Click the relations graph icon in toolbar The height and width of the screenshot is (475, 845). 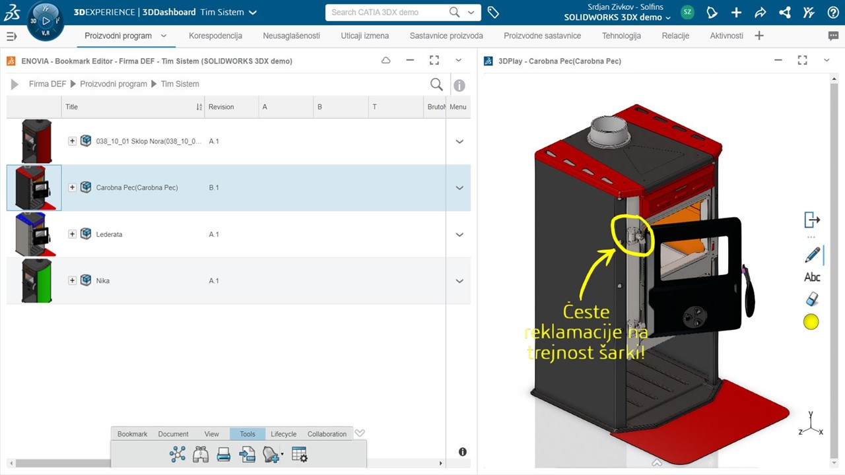pos(178,454)
